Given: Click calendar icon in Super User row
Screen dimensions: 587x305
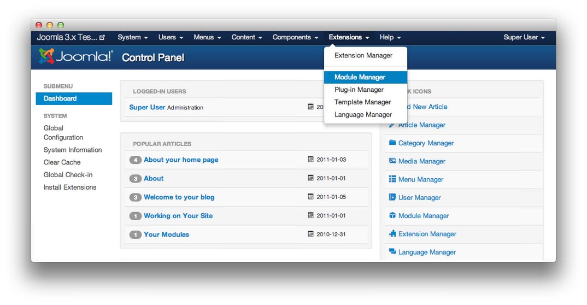Looking at the screenshot, I should [311, 107].
